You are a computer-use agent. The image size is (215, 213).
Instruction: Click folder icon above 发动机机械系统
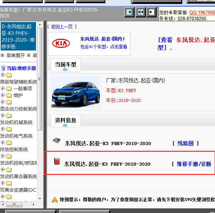point(9,116)
